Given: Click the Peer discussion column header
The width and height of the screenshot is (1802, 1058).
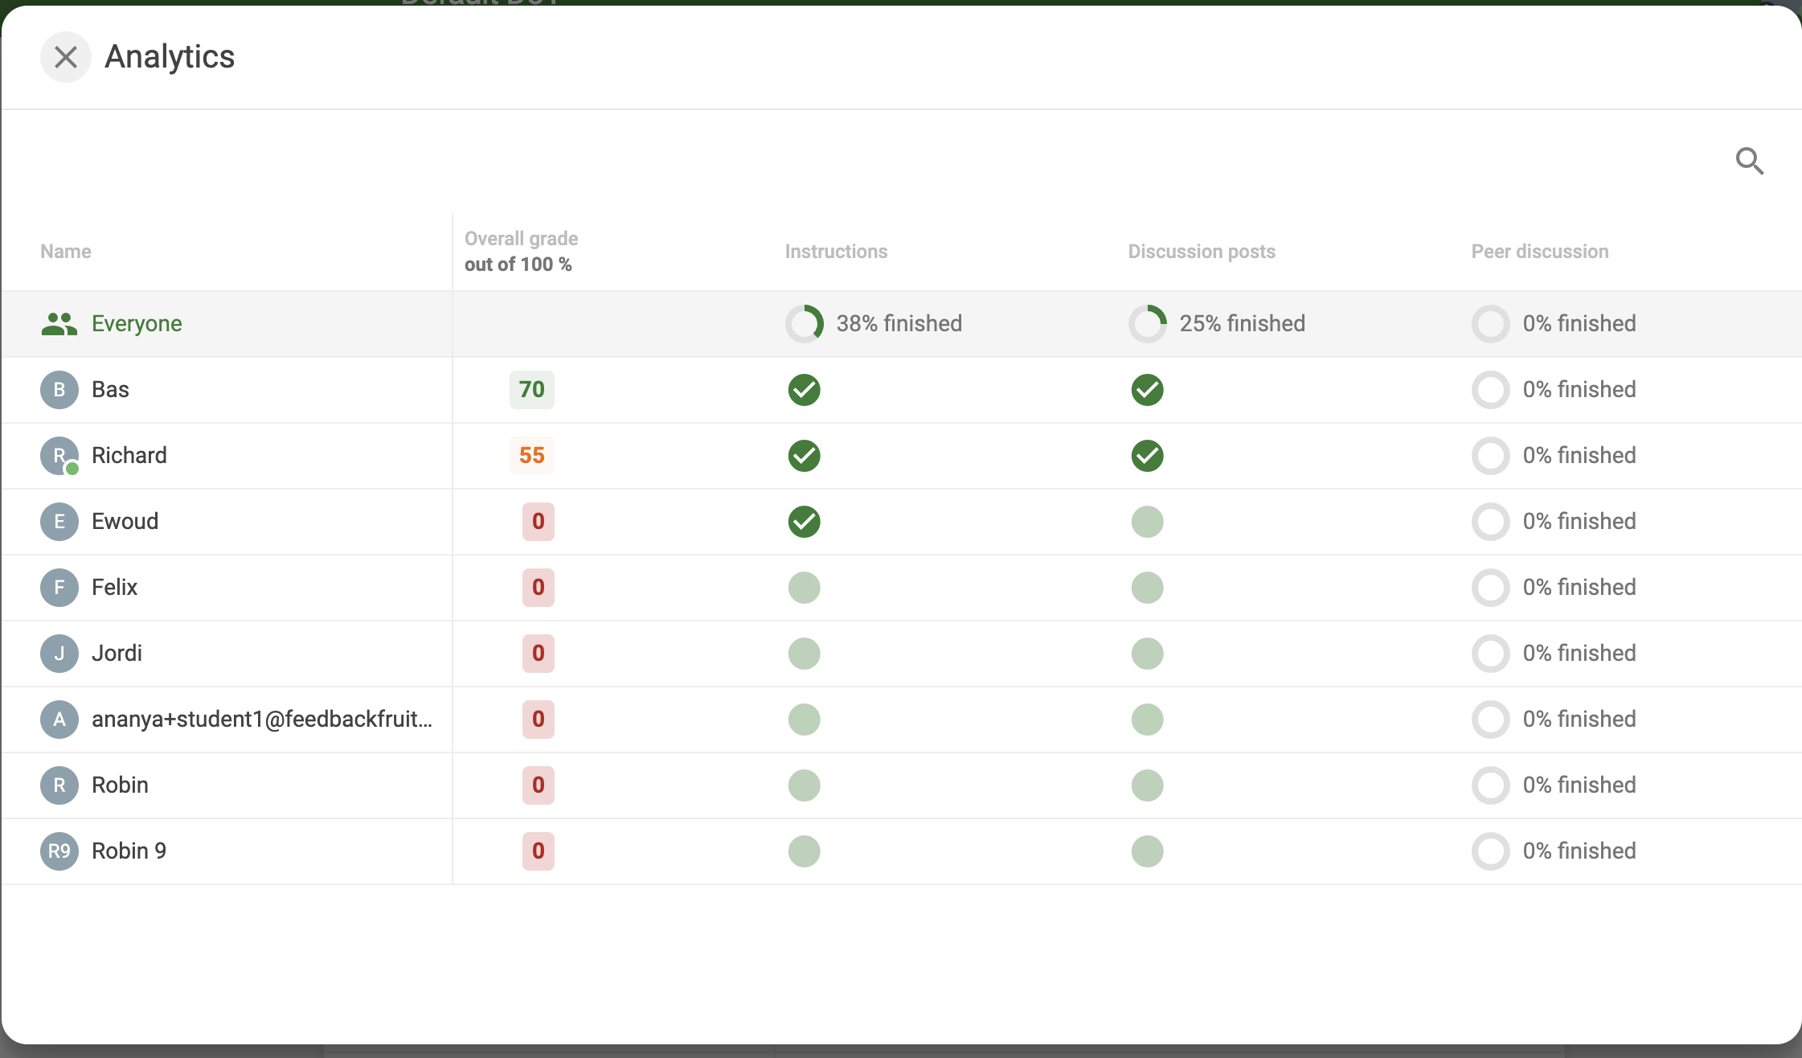Looking at the screenshot, I should pyautogui.click(x=1540, y=252).
